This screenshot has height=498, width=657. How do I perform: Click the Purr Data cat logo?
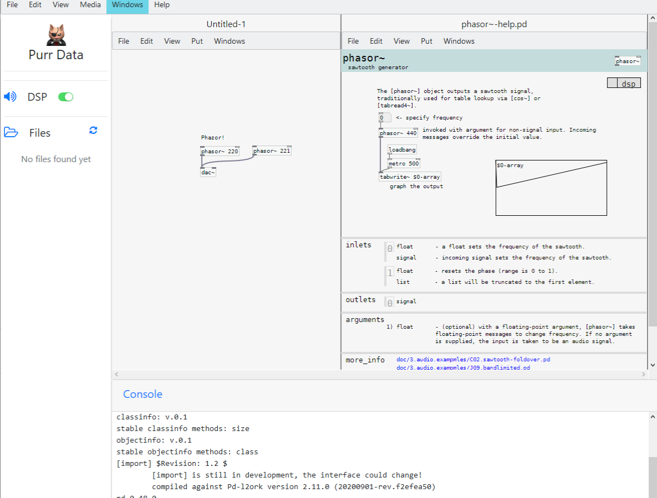click(x=56, y=34)
